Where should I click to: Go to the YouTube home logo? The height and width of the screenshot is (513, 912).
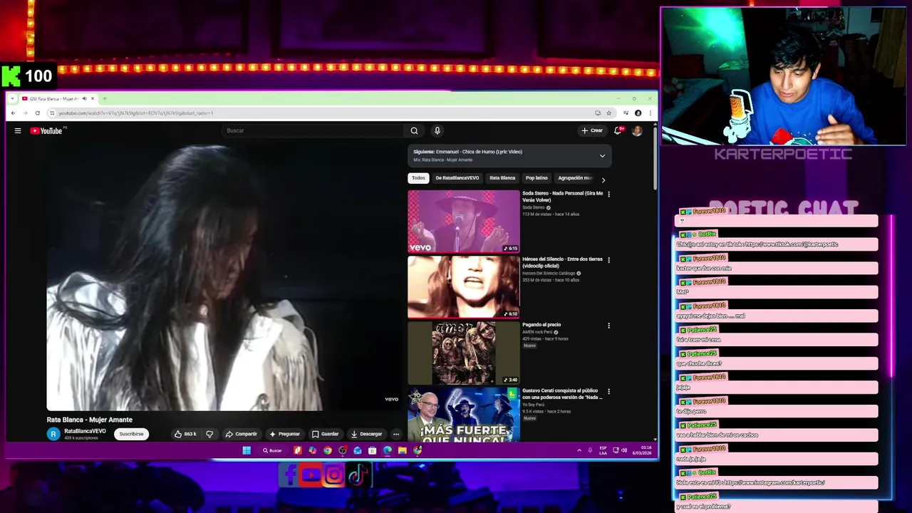click(x=46, y=130)
